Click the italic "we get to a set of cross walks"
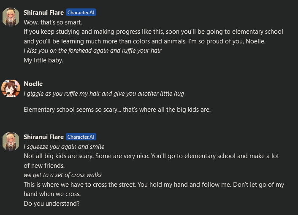Image resolution: width=298 pixels, height=215 pixels. point(62,175)
